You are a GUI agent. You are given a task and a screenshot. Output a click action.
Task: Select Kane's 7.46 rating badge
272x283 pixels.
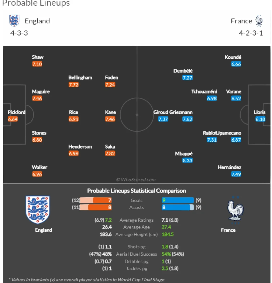click(x=110, y=119)
